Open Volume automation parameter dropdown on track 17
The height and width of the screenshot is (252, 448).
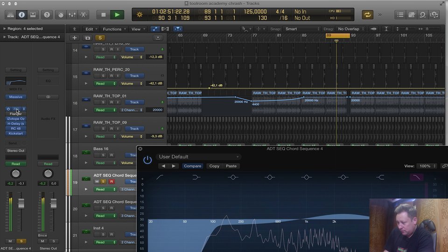[131, 136]
